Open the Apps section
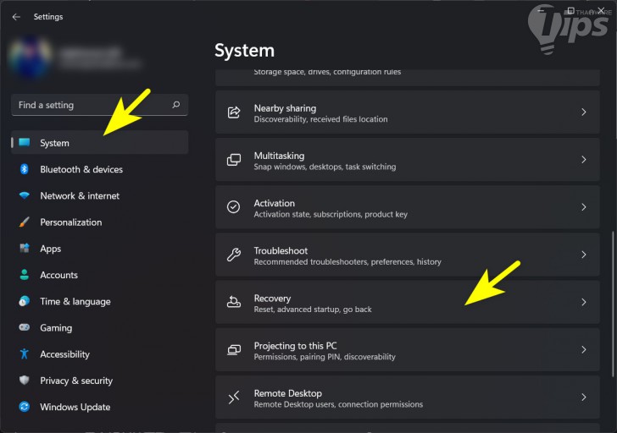617x433 pixels. (51, 249)
